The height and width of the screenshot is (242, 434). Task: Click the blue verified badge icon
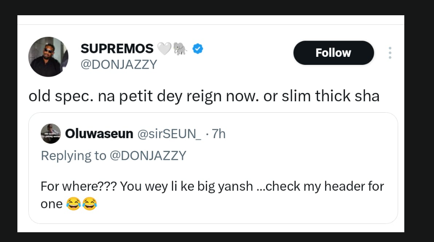198,49
